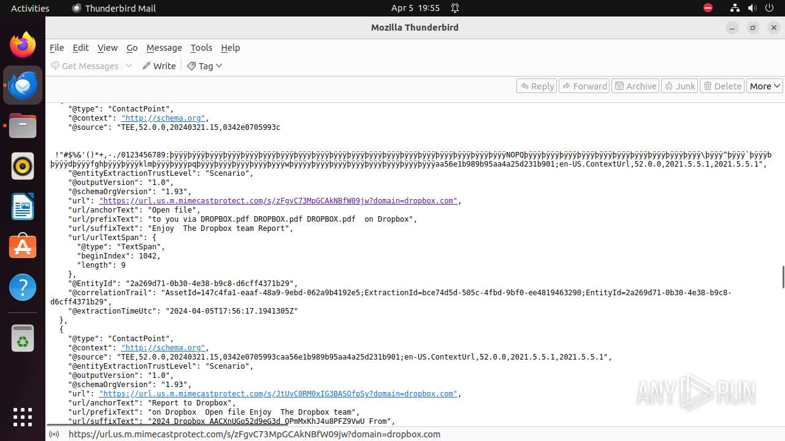This screenshot has width=785, height=441.
Task: Open the first http://schema.org link
Action: pyautogui.click(x=163, y=118)
